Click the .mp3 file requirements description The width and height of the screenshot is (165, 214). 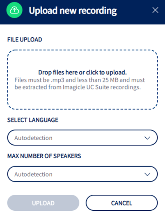(80, 84)
